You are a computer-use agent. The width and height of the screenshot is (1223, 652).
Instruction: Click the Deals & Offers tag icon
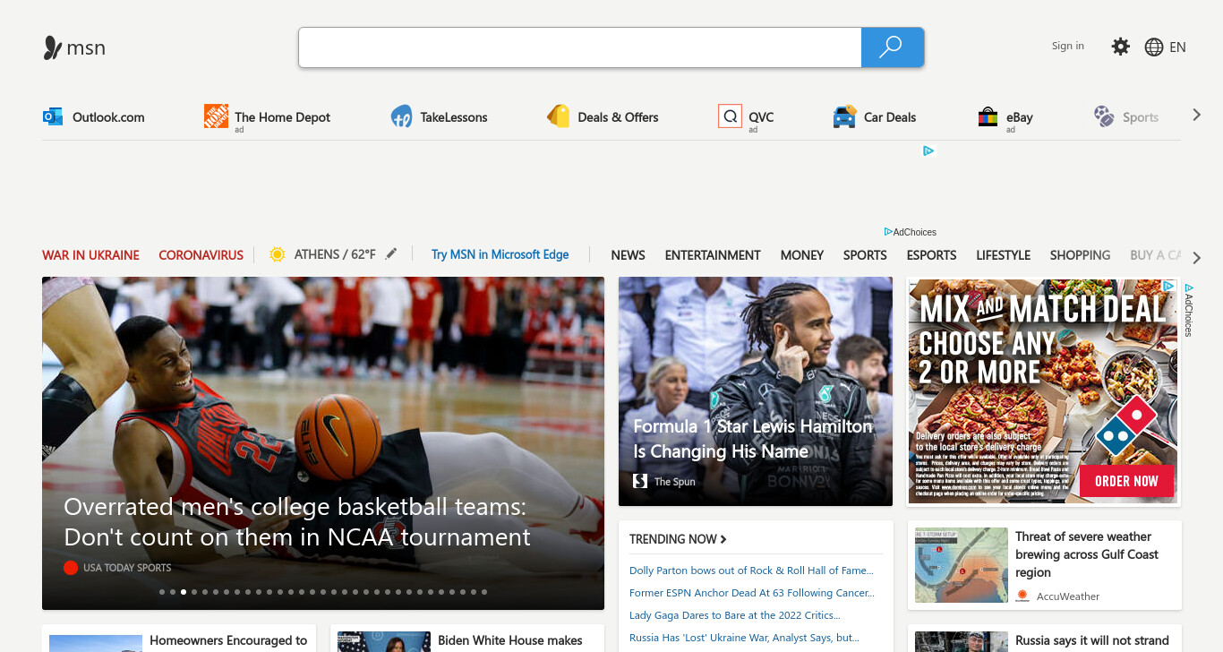(559, 116)
